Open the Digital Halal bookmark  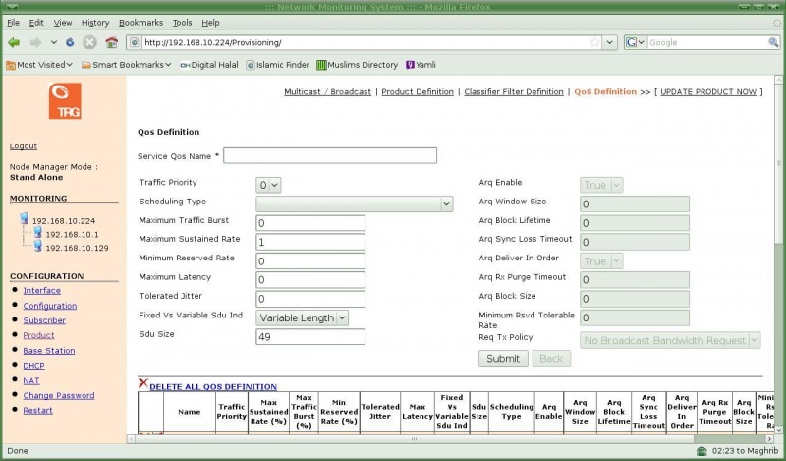point(209,65)
